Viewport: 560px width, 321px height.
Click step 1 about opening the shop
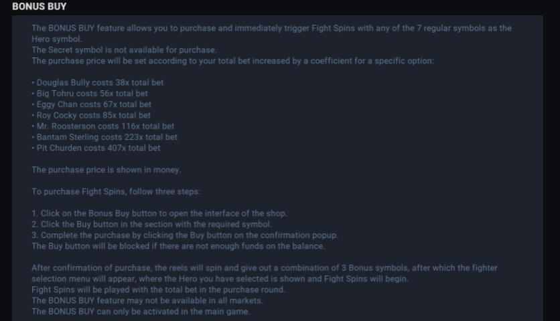click(159, 213)
